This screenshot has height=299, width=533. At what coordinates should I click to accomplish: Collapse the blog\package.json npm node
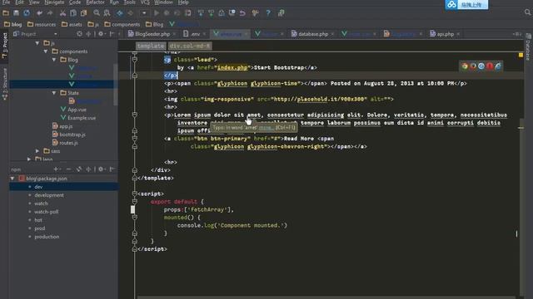coord(12,179)
